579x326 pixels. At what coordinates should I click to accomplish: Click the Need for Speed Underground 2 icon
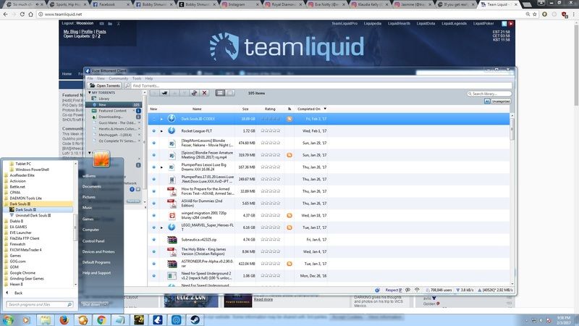[x=172, y=276]
